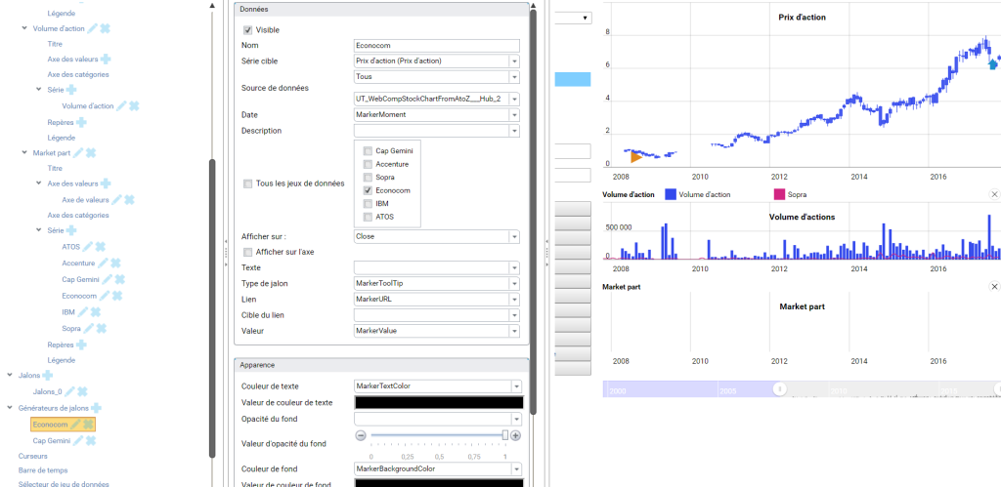Click the orange triangle marker on price chart

635,156
